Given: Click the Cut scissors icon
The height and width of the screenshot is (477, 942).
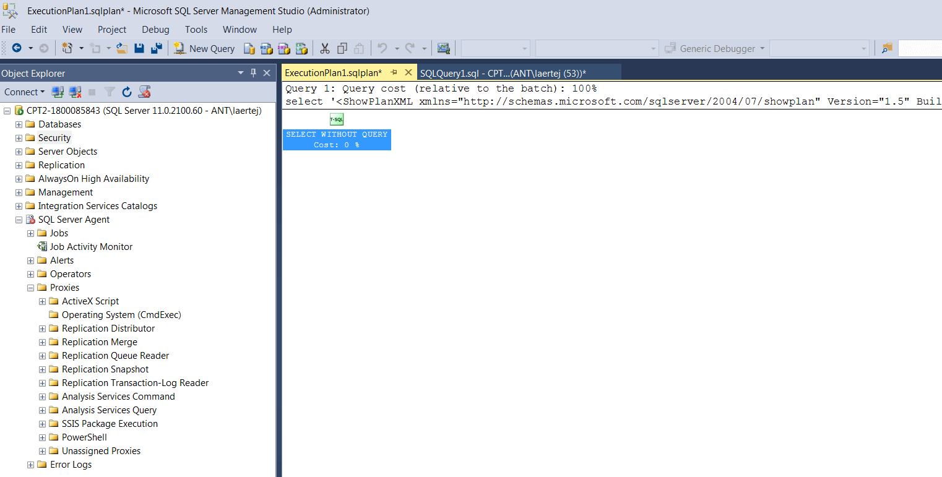Looking at the screenshot, I should click(x=325, y=48).
